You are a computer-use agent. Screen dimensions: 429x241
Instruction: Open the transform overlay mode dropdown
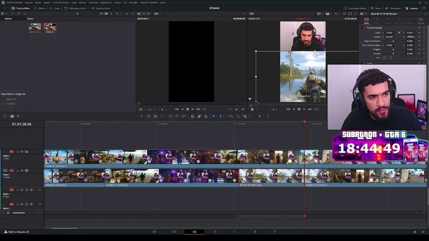256,109
